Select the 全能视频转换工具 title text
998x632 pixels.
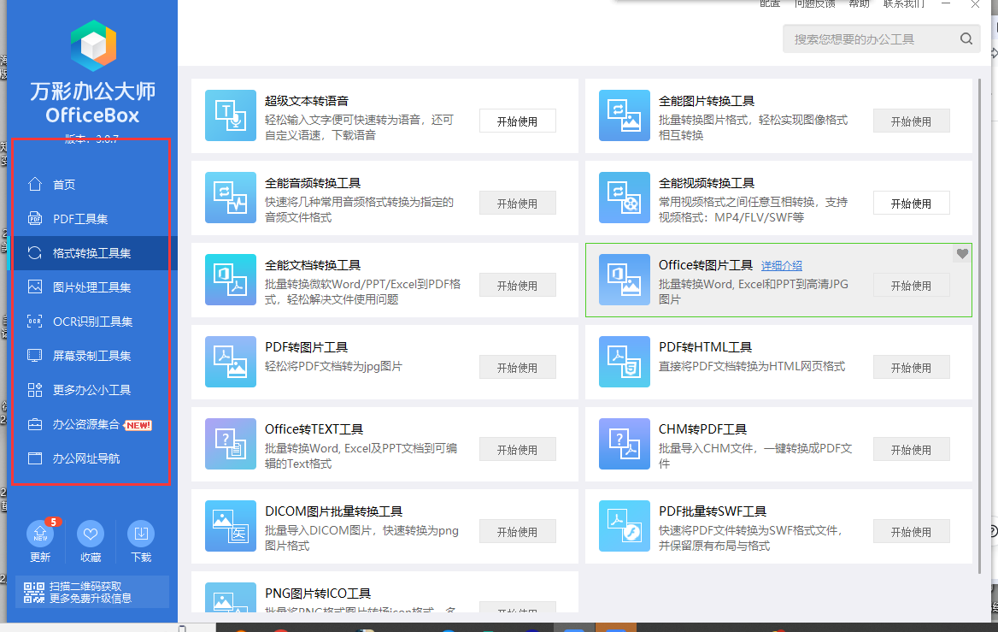707,184
